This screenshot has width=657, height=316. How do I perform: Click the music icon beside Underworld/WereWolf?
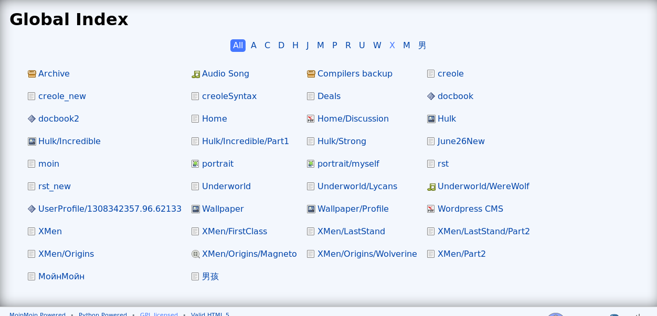pyautogui.click(x=431, y=187)
